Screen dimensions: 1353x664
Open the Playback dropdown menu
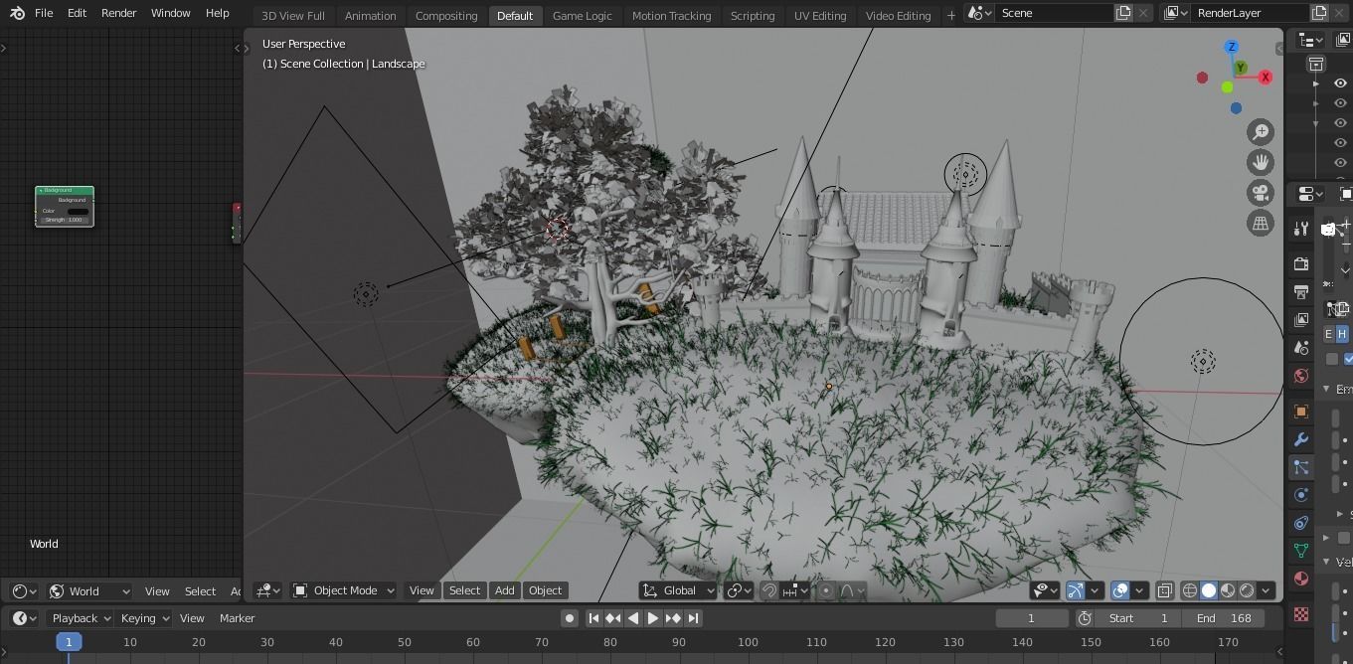pos(81,618)
